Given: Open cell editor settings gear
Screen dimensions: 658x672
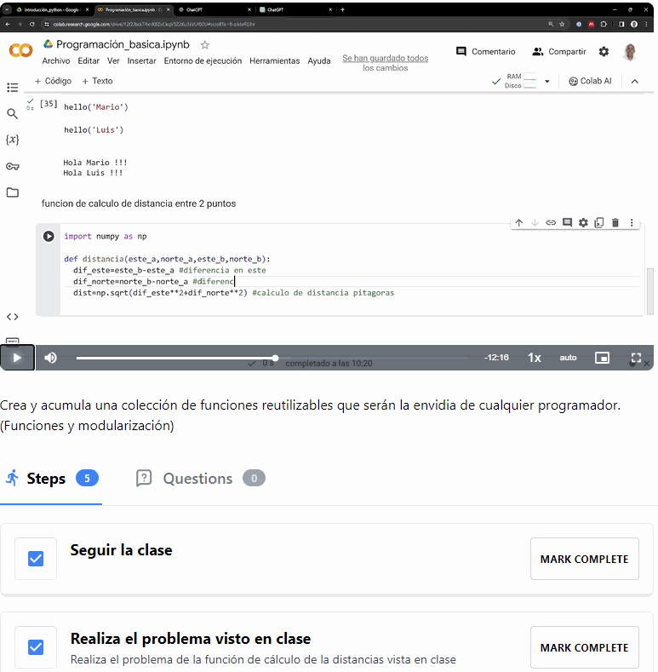Looking at the screenshot, I should tap(583, 222).
